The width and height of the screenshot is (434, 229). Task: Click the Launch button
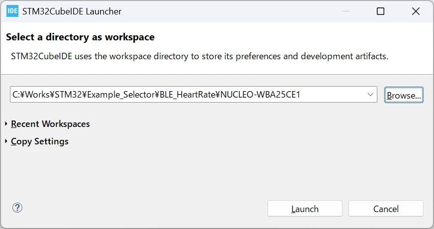[305, 209]
